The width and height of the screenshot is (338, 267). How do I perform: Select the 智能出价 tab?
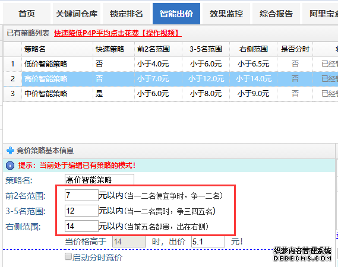tap(176, 14)
